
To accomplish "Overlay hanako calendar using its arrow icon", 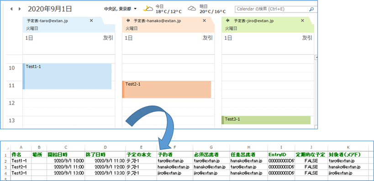I will (x=128, y=20).
